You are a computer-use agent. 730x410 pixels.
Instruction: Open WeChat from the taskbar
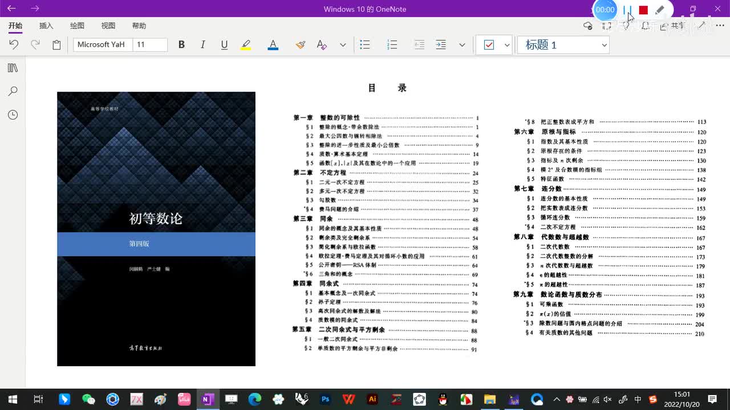[88, 399]
